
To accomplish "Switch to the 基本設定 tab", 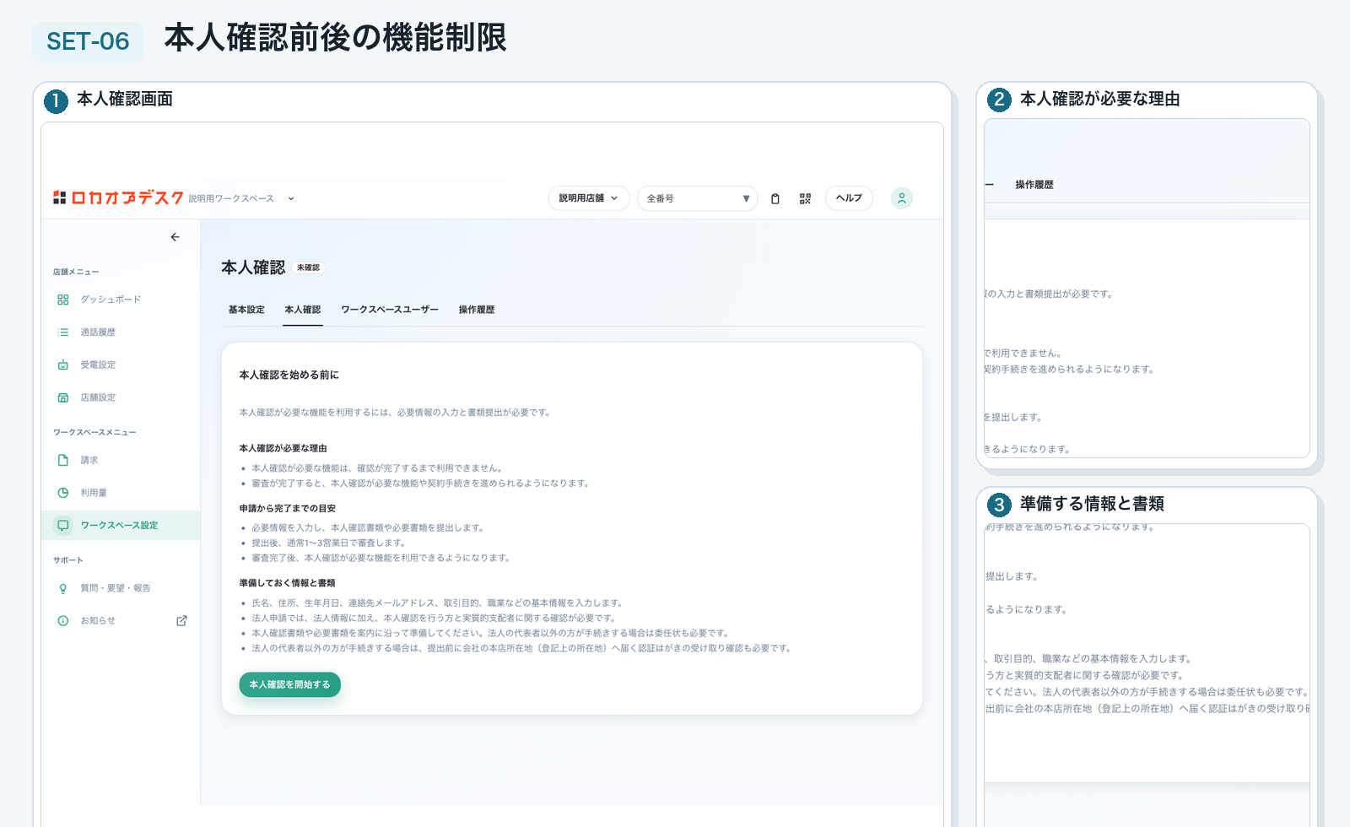I will pos(246,310).
